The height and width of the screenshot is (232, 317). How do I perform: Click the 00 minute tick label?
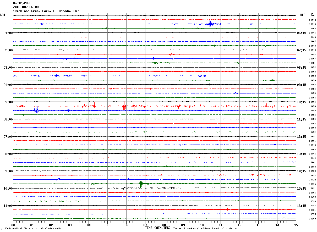13,225
